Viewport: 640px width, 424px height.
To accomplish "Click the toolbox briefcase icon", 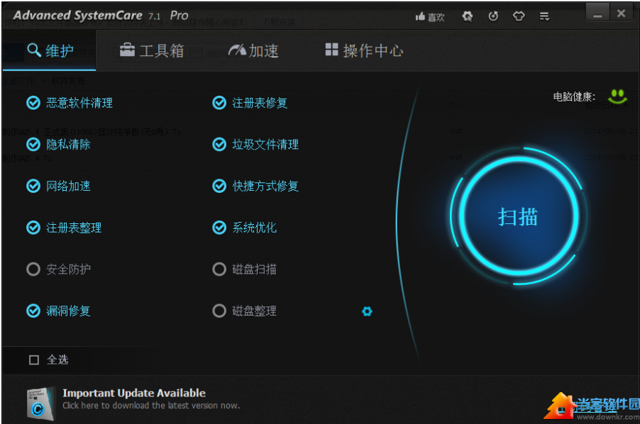I will point(127,50).
